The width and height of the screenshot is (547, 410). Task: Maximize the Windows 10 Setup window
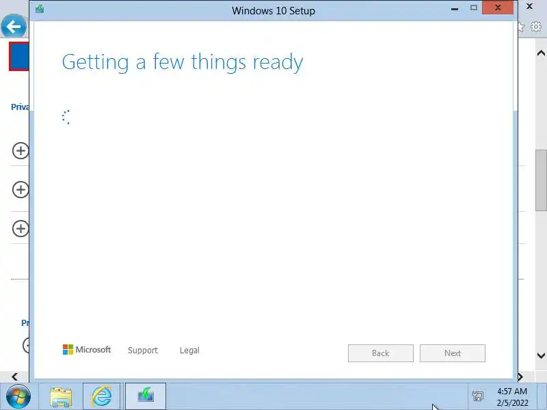tap(473, 8)
